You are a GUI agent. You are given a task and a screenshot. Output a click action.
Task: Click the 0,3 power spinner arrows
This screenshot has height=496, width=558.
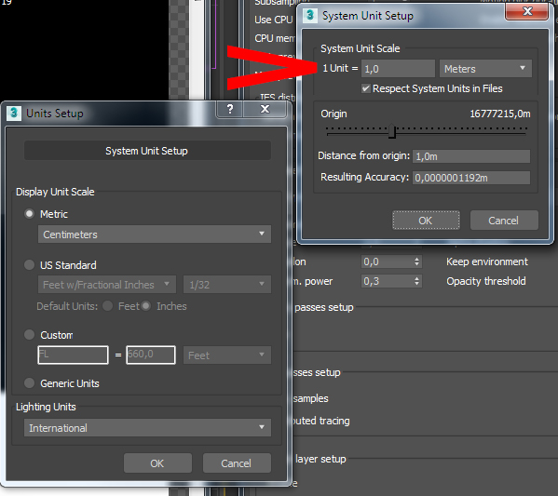[x=417, y=281]
